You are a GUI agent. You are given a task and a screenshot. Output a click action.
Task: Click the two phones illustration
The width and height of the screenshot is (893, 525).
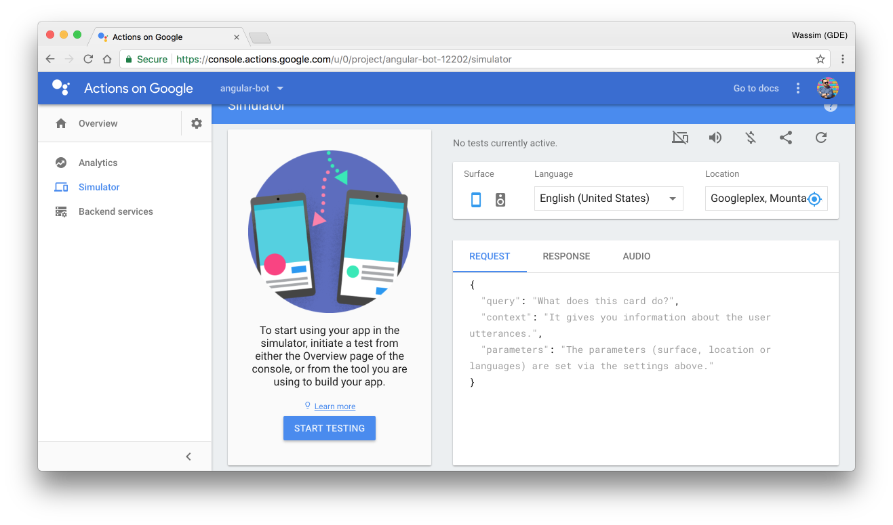pyautogui.click(x=330, y=232)
